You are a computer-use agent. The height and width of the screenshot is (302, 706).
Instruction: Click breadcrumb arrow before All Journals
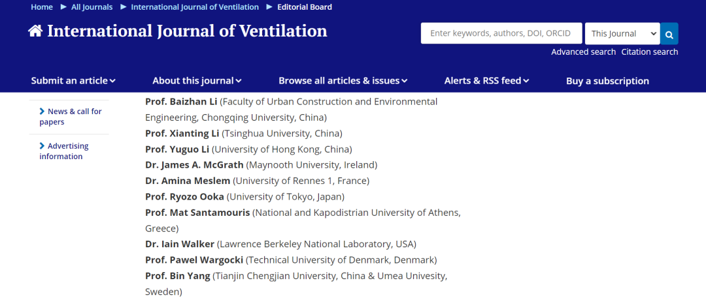click(63, 7)
